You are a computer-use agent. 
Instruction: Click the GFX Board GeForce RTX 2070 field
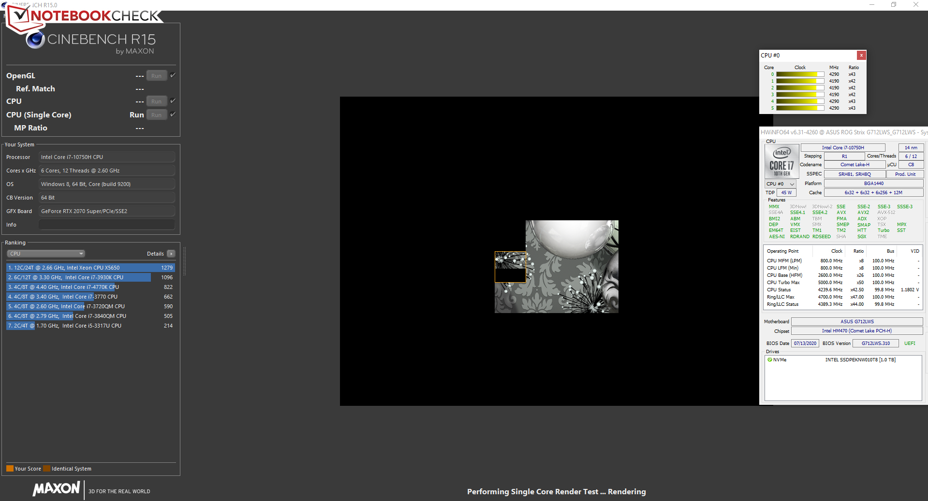pos(107,211)
